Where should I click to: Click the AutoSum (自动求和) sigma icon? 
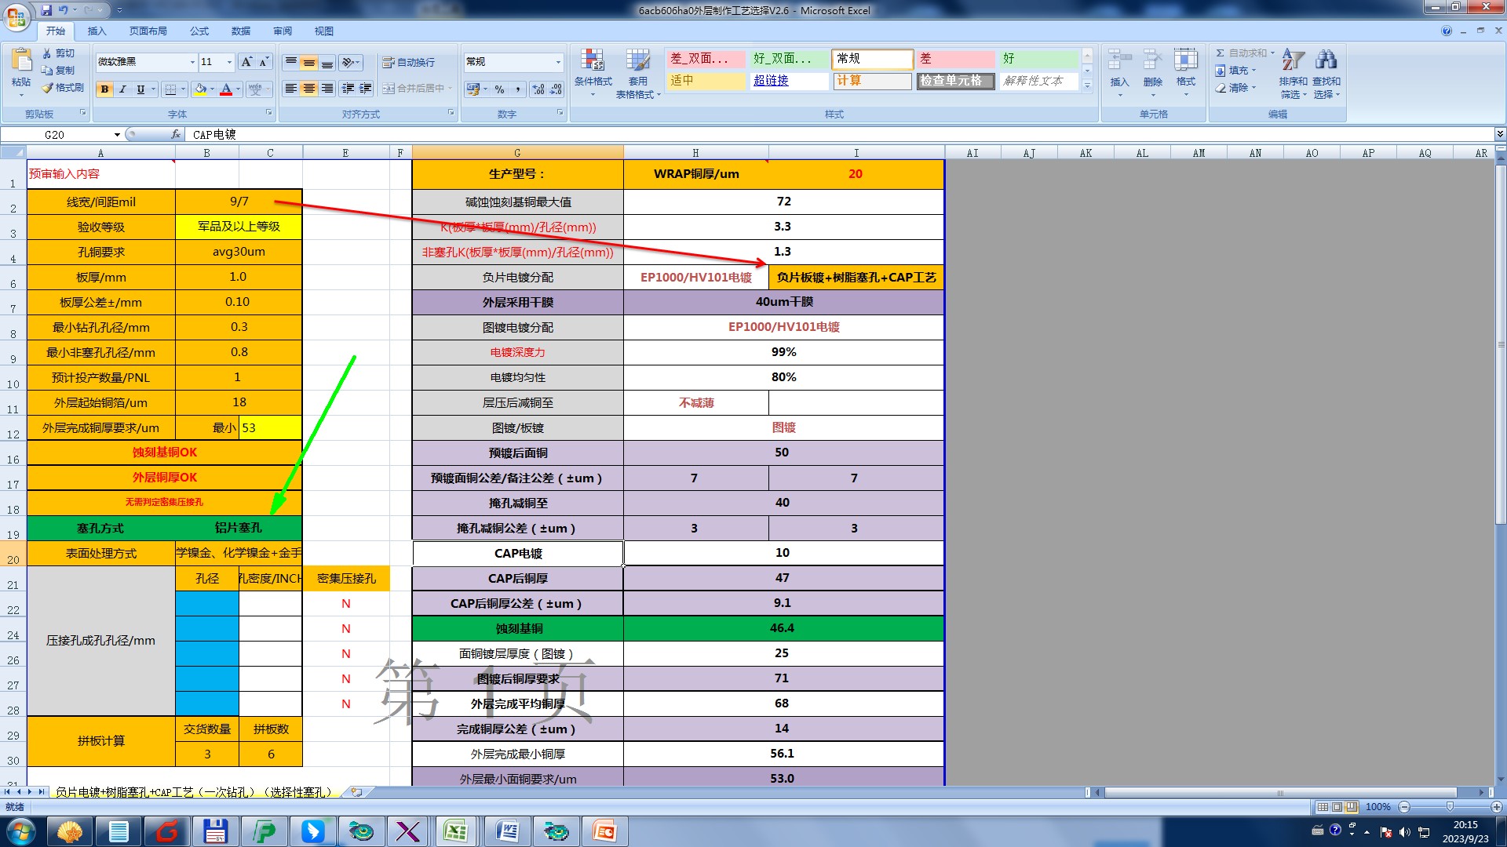click(x=1220, y=53)
